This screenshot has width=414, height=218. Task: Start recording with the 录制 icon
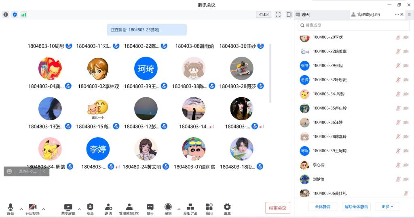click(168, 209)
